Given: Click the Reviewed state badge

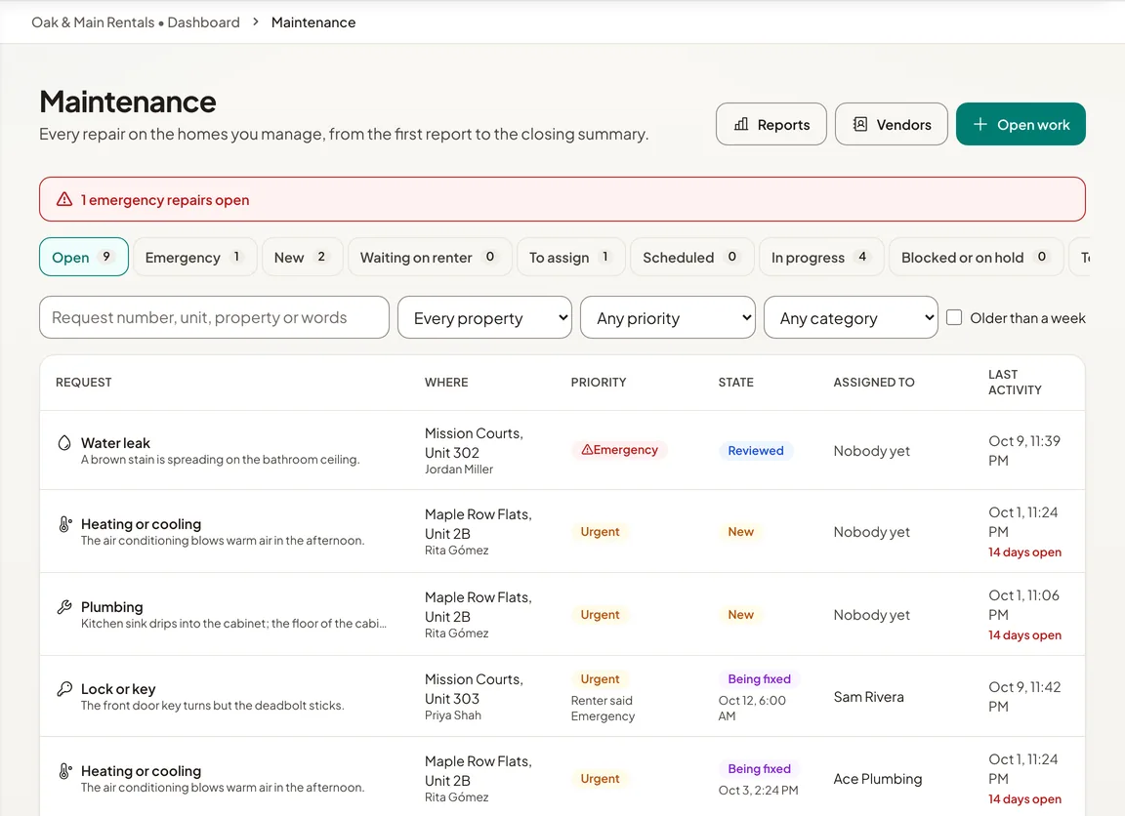Looking at the screenshot, I should tap(756, 450).
